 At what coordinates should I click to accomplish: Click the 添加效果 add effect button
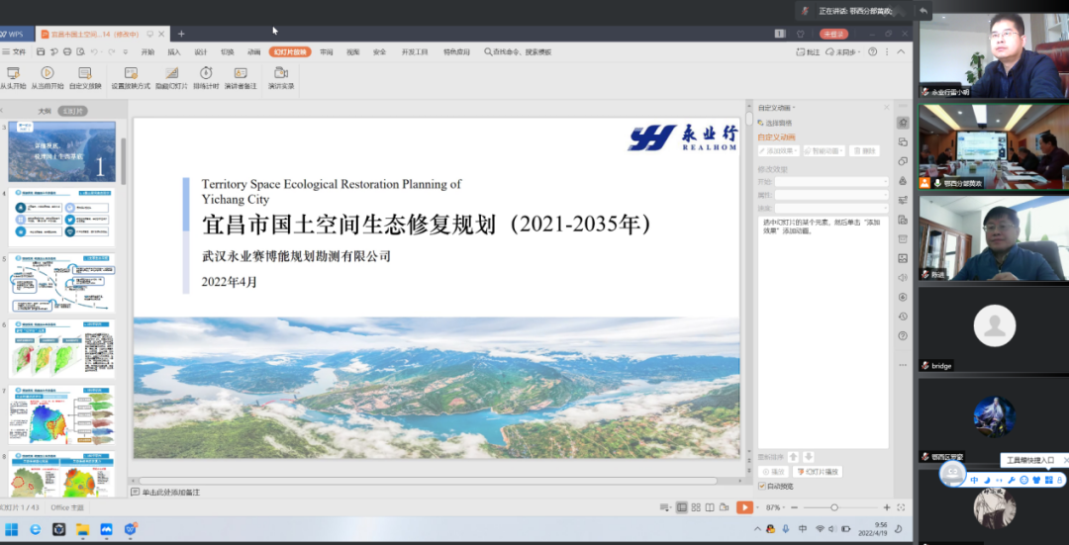coord(778,151)
